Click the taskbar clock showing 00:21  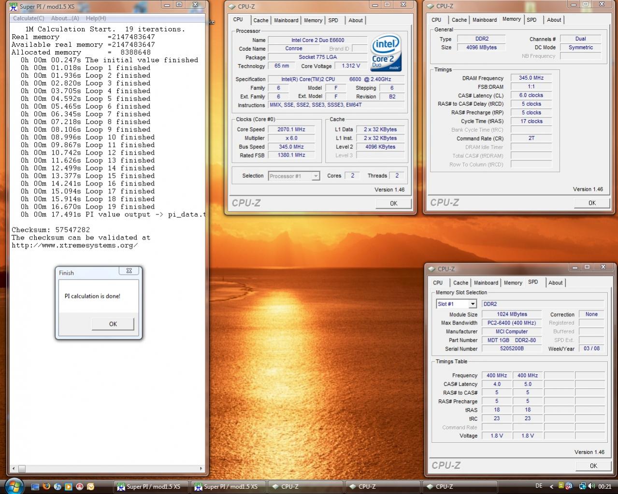coord(604,486)
